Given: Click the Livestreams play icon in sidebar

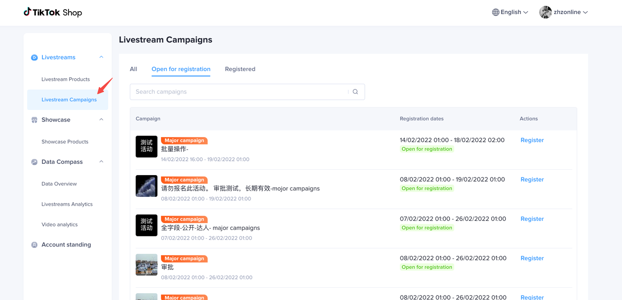Looking at the screenshot, I should (x=35, y=57).
